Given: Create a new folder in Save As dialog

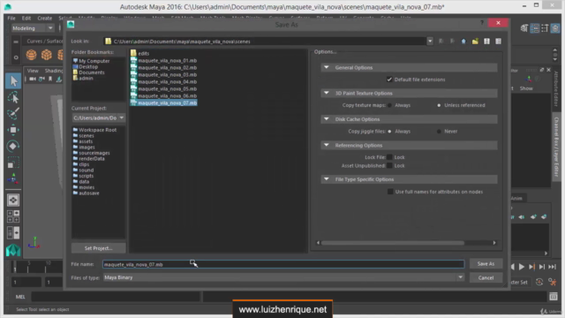Looking at the screenshot, I should point(475,42).
